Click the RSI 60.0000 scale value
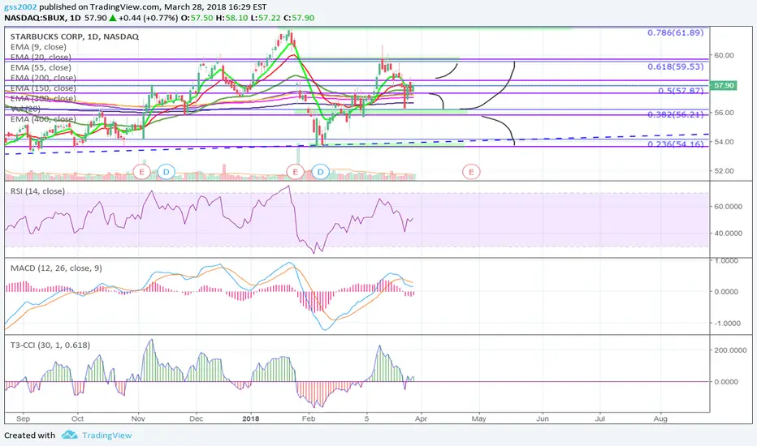757x446 pixels. click(729, 206)
